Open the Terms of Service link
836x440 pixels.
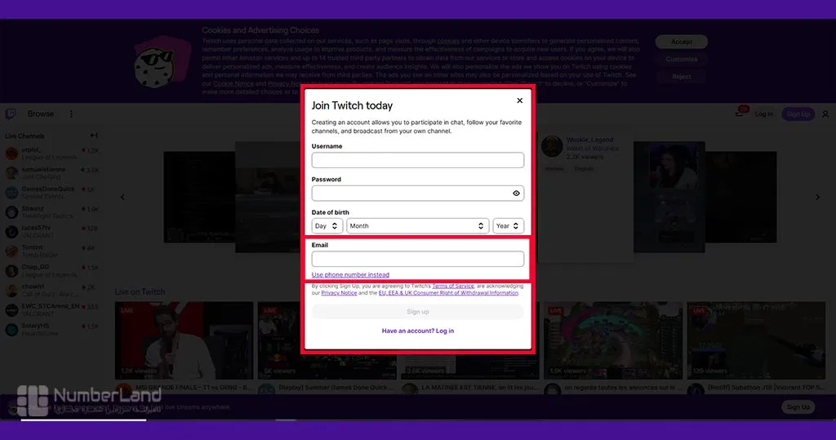click(452, 286)
